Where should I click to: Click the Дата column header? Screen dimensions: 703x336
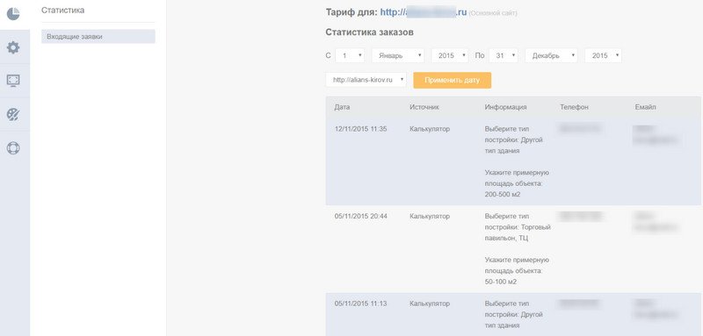point(342,107)
